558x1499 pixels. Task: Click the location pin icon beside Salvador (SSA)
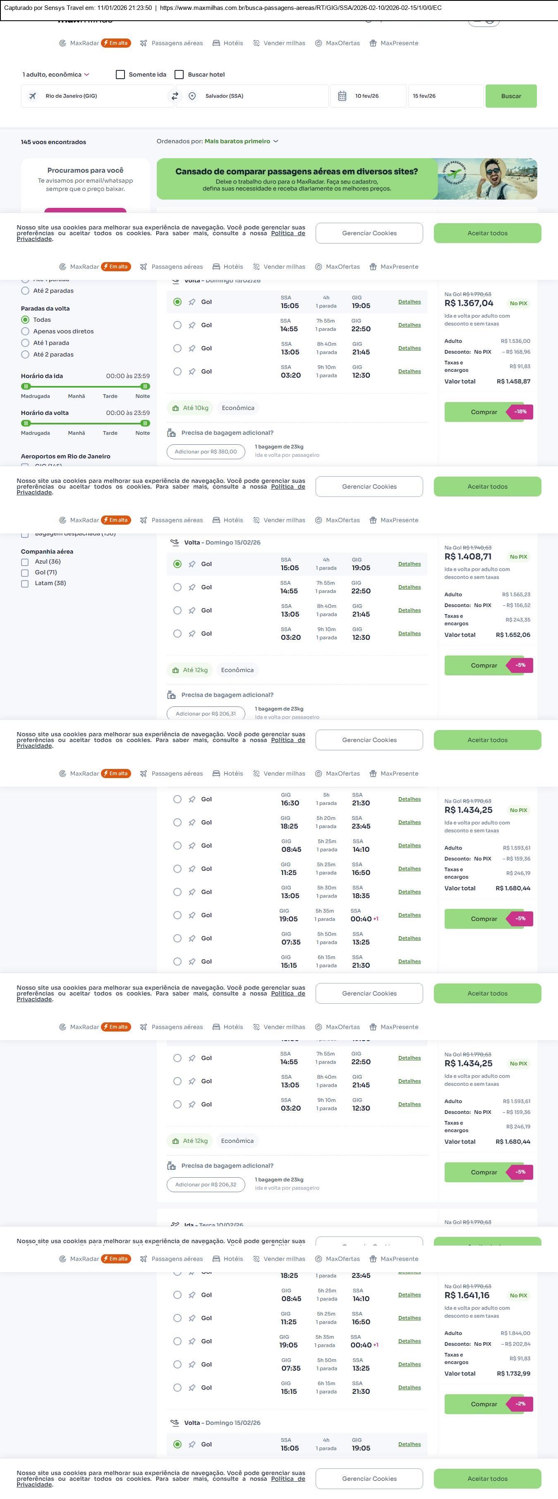[192, 96]
